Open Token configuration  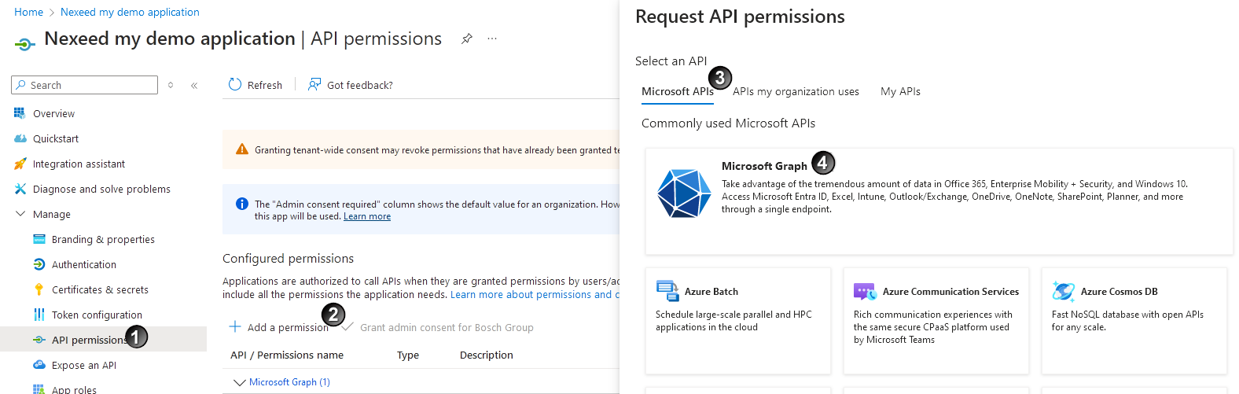tap(97, 315)
